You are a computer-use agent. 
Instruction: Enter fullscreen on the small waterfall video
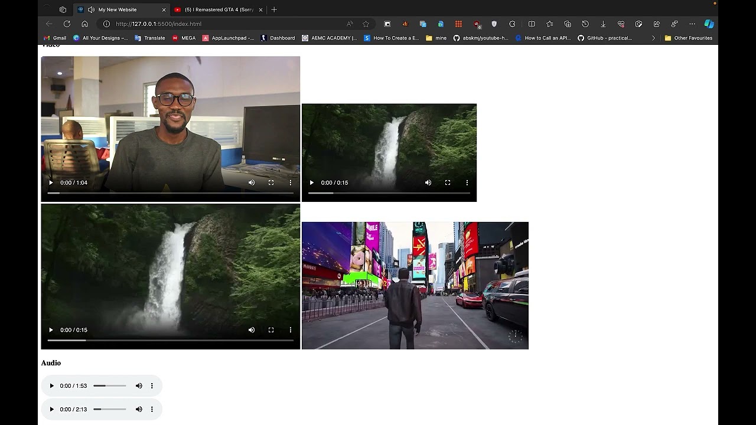(448, 182)
